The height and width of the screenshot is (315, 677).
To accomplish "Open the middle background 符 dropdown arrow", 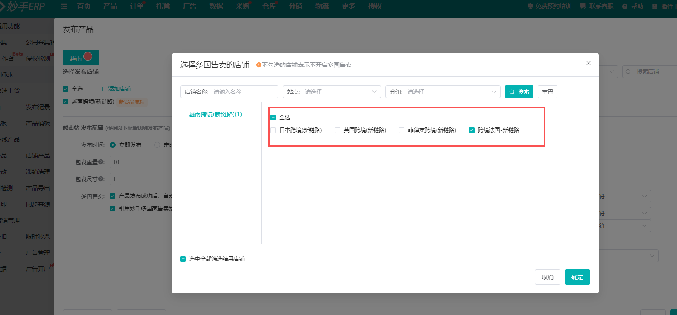I will click(x=645, y=213).
